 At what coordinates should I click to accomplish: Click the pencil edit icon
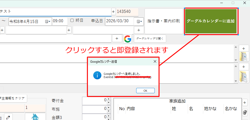(x=8, y=117)
